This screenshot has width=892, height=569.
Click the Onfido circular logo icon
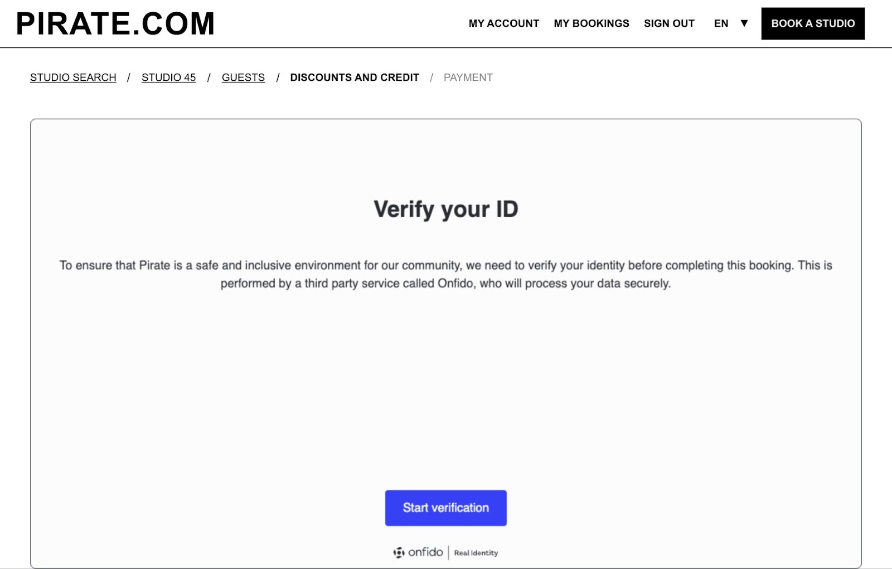click(x=399, y=553)
